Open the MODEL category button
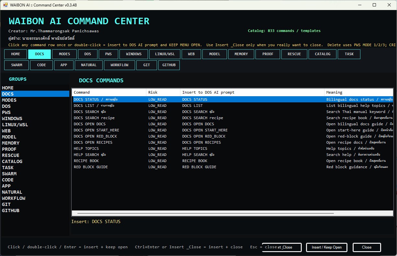Image resolution: width=397 pixels, height=256 pixels. [215, 54]
